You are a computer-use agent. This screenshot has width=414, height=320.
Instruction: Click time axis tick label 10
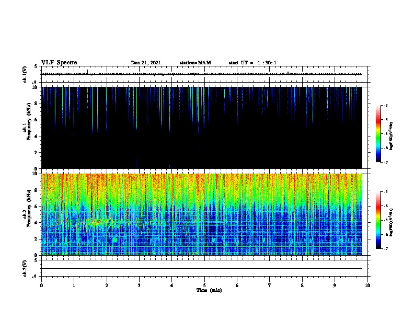[x=367, y=285]
